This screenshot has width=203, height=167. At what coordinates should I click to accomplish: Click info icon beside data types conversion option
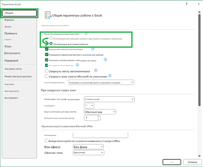[105, 59]
